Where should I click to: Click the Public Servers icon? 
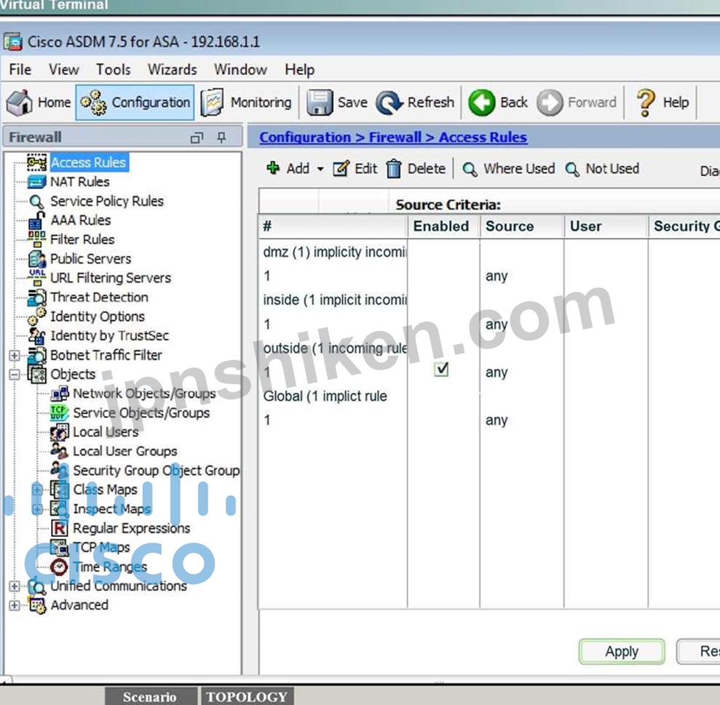click(x=37, y=259)
